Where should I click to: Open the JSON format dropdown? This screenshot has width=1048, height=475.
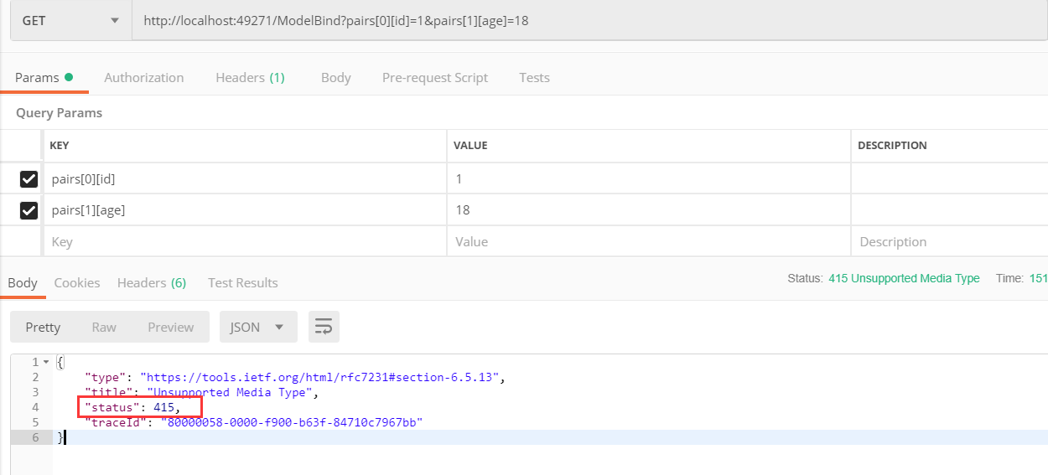258,327
